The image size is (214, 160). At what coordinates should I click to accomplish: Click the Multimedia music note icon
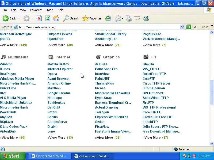(3, 57)
